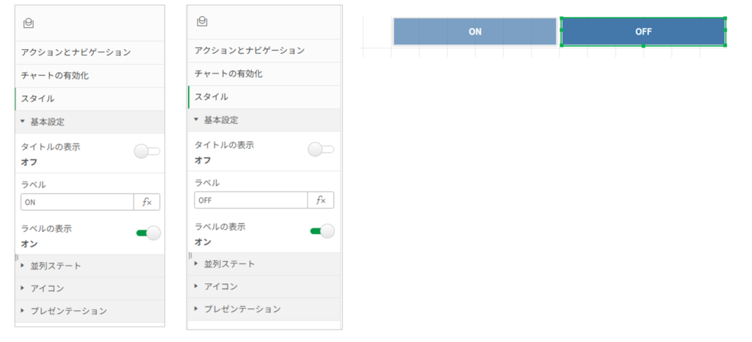This screenshot has height=342, width=752.
Task: Turn off ラベルの表示 in the ON label panel
Action: (x=148, y=233)
